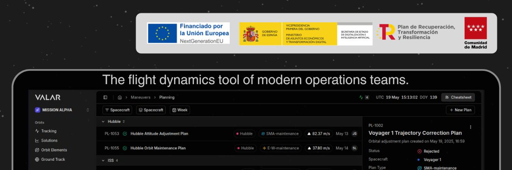The image size is (512, 170).
Task: Open the Hubble Attitude Adjustment Plan row
Action: point(229,134)
